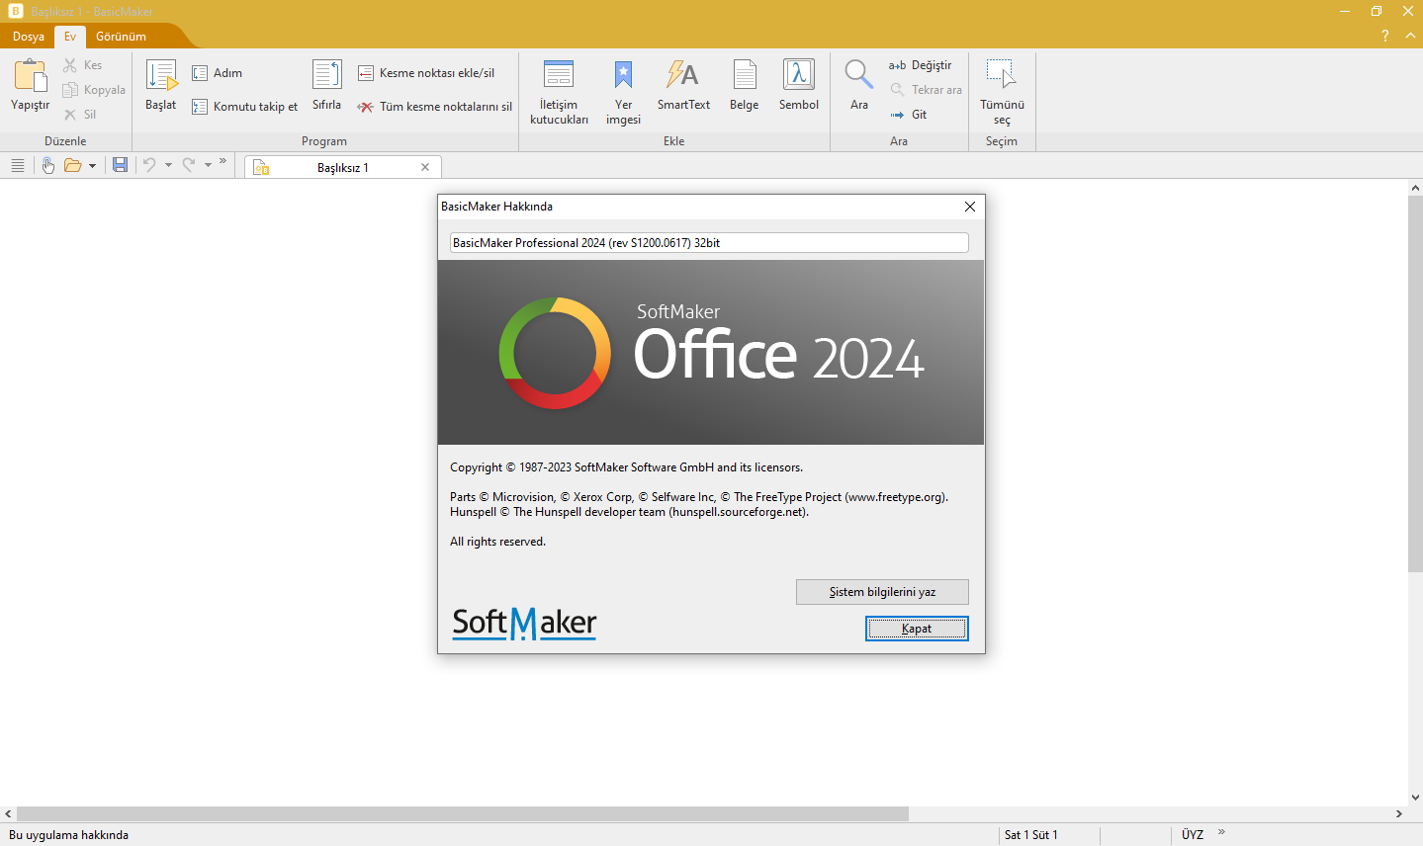Click the Hunspell developer team line
Screen dimensions: 1423x846
[x=629, y=512]
